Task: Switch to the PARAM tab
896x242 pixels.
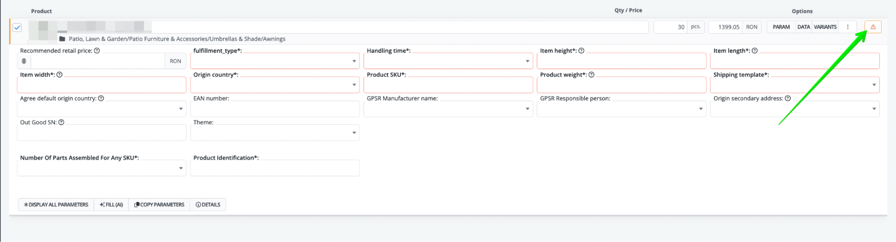Action: pyautogui.click(x=781, y=27)
